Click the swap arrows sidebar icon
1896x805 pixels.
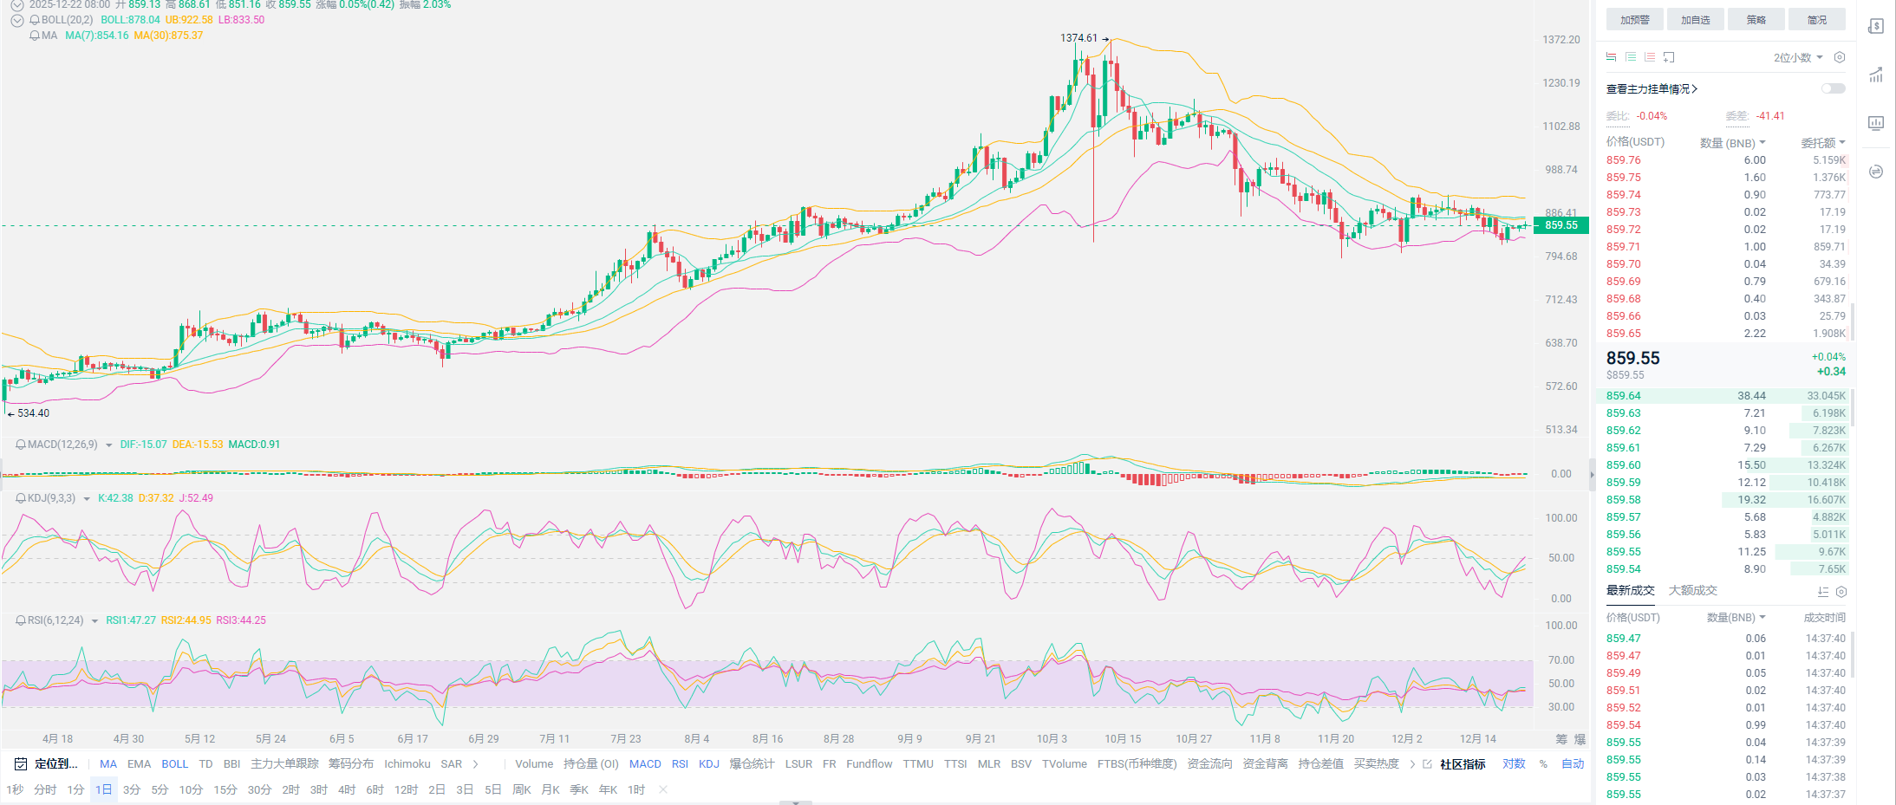click(x=1876, y=172)
